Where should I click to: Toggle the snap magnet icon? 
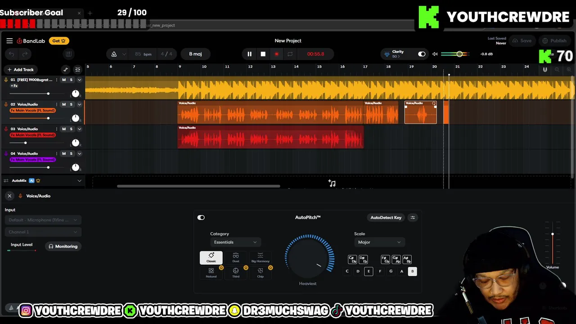[545, 70]
